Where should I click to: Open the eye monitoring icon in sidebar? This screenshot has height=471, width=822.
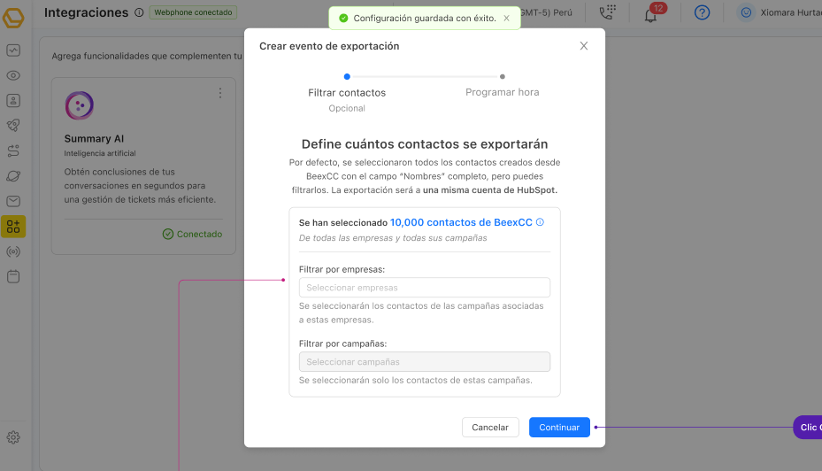click(x=13, y=75)
